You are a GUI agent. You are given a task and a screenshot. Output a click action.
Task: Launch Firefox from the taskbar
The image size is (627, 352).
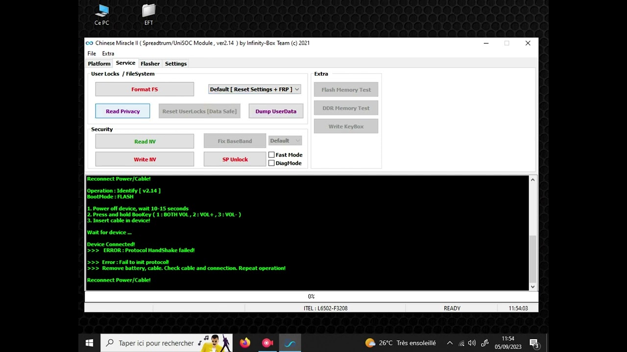[245, 343]
